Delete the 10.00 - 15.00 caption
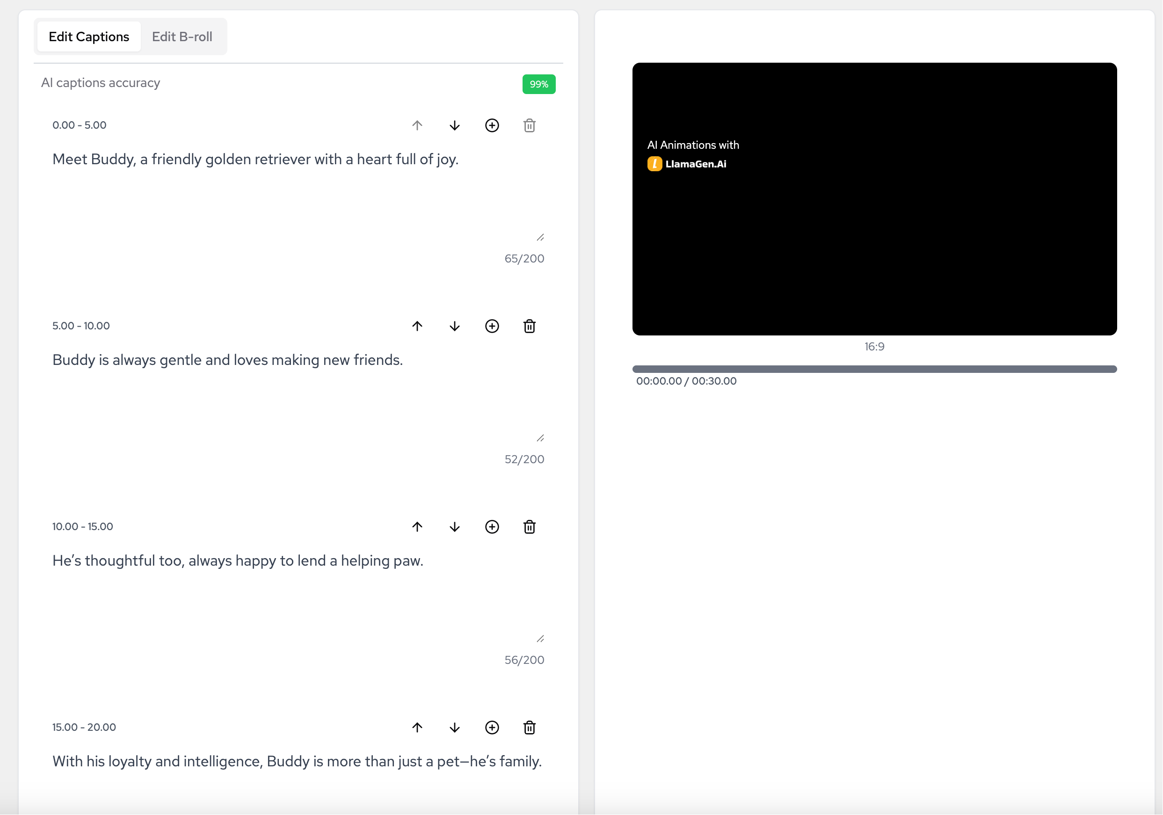This screenshot has width=1163, height=815. coord(529,527)
